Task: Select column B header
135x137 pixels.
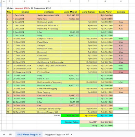Action: click(10, 1)
